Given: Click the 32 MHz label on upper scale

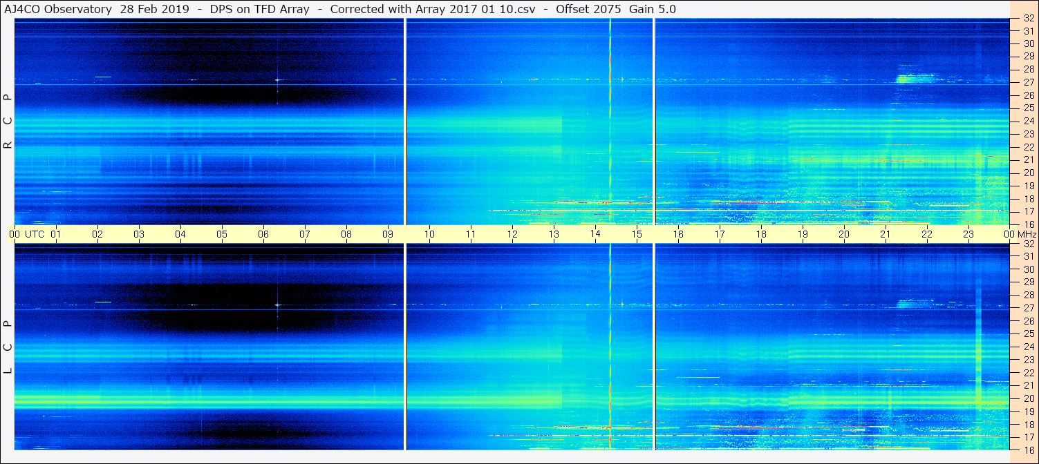Looking at the screenshot, I should 1027,19.
